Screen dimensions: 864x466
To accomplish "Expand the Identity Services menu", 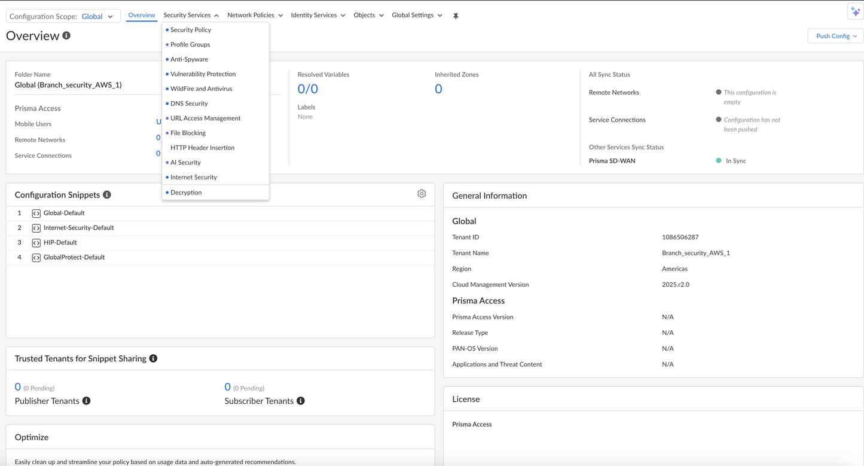I will point(317,16).
